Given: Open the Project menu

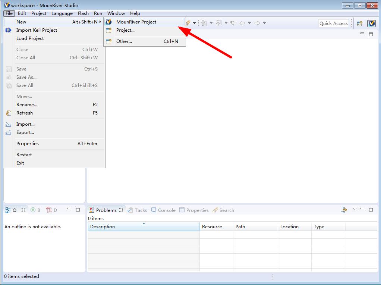Looking at the screenshot, I should 39,13.
